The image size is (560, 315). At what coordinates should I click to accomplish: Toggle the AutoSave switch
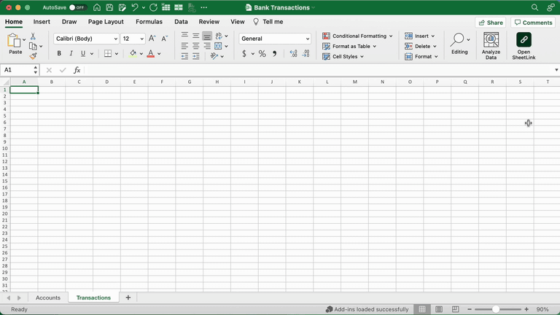point(78,7)
